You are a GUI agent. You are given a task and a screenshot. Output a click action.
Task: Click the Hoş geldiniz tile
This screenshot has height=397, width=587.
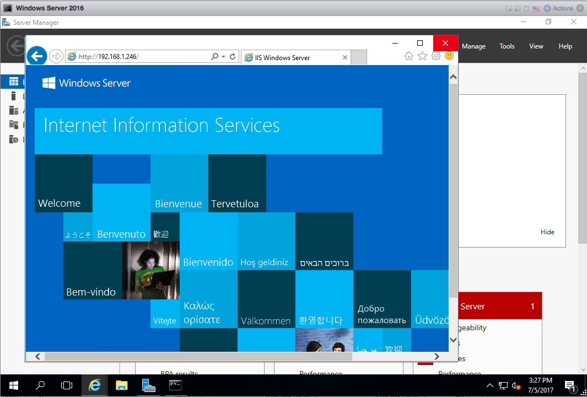[267, 241]
